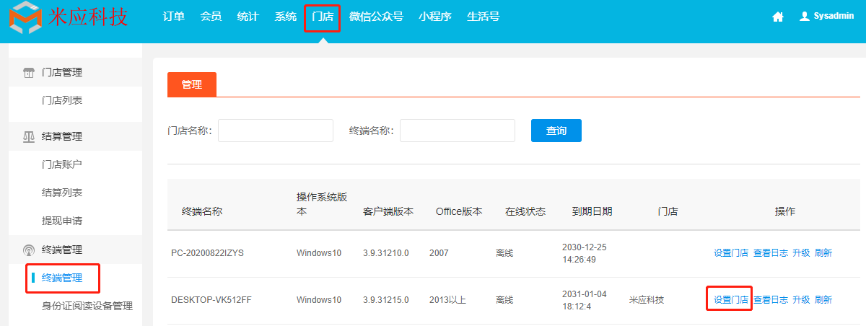
Task: Focus the 终端名称 input field
Action: (458, 131)
